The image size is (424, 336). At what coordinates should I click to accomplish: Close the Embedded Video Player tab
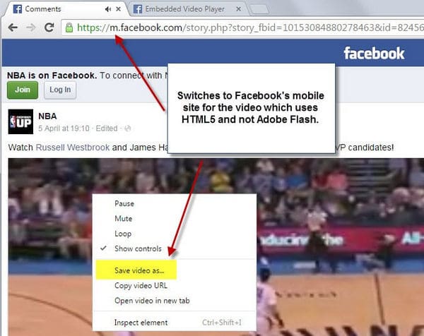(239, 9)
